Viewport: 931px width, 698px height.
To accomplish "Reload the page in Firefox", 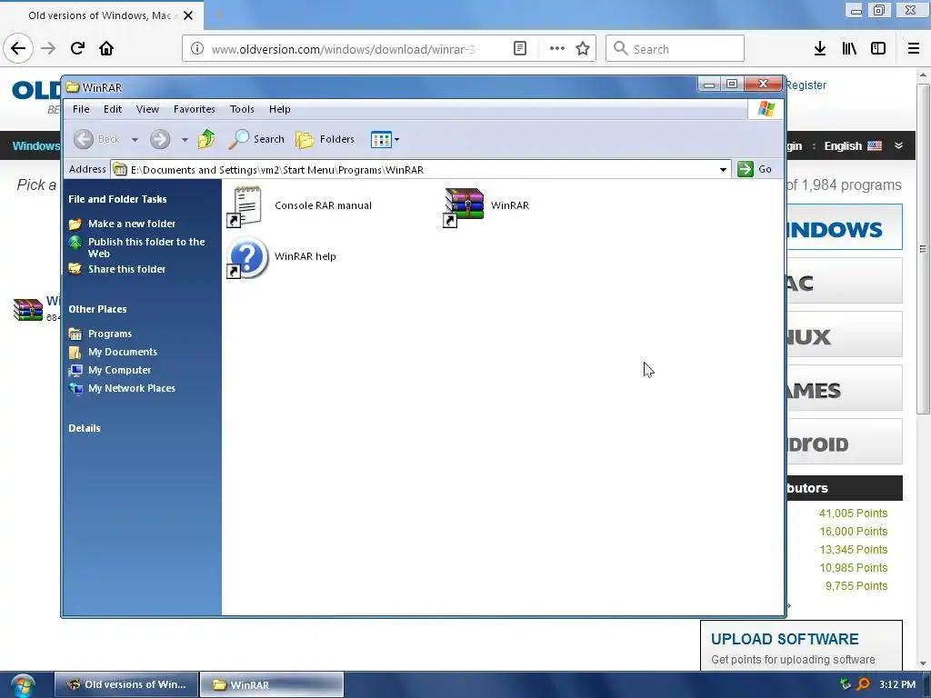I will [77, 48].
